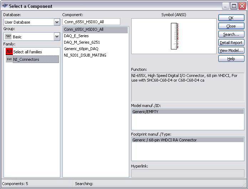The image size is (248, 189).
Task: Click the Basic group waveform icon
Action: pyautogui.click(x=9, y=37)
